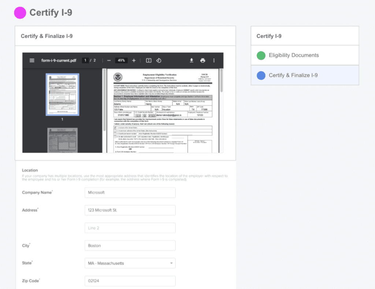The height and width of the screenshot is (289, 375).
Task: Click the City field containing Boston
Action: click(130, 246)
